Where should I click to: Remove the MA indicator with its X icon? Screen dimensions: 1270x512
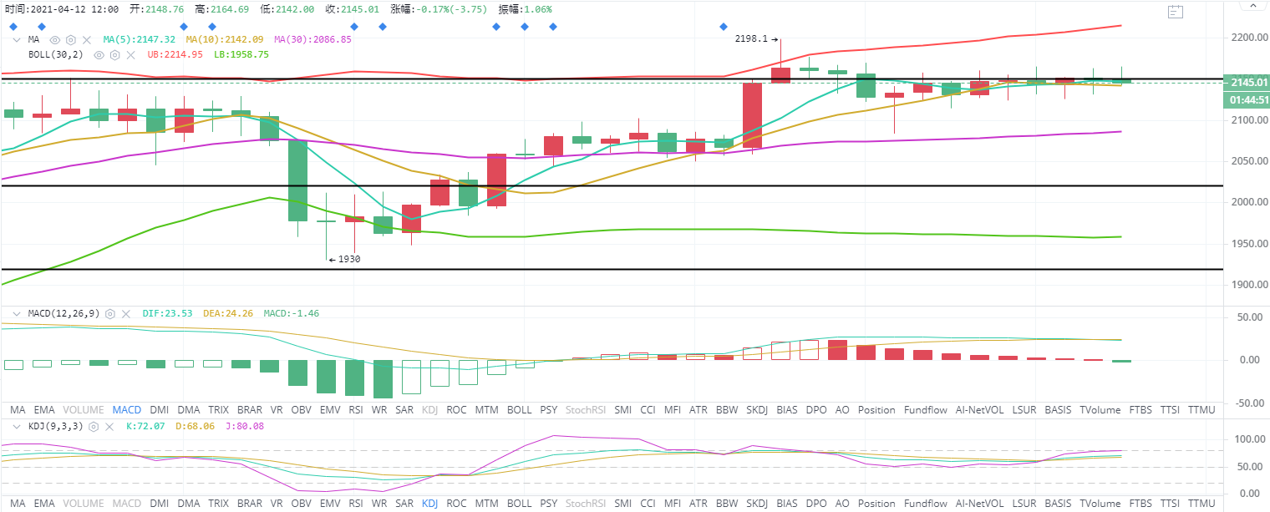pyautogui.click(x=87, y=39)
